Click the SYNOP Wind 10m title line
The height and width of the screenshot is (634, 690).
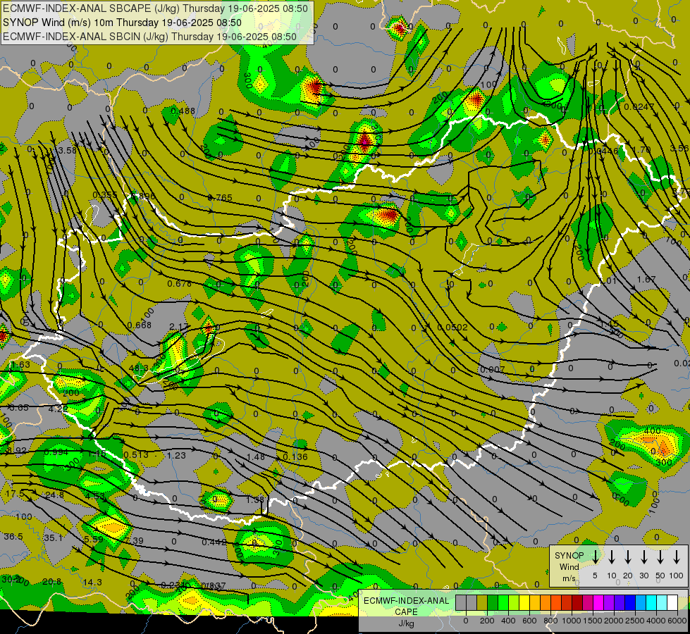[122, 23]
